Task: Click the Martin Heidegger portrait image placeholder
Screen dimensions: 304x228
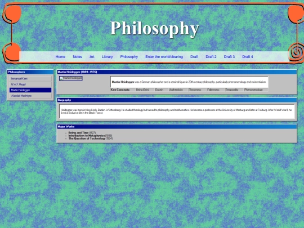Action: click(x=71, y=78)
